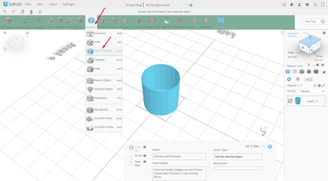328x181 pixels.
Task: Open the Settings menu dropdown
Action: 69,4
